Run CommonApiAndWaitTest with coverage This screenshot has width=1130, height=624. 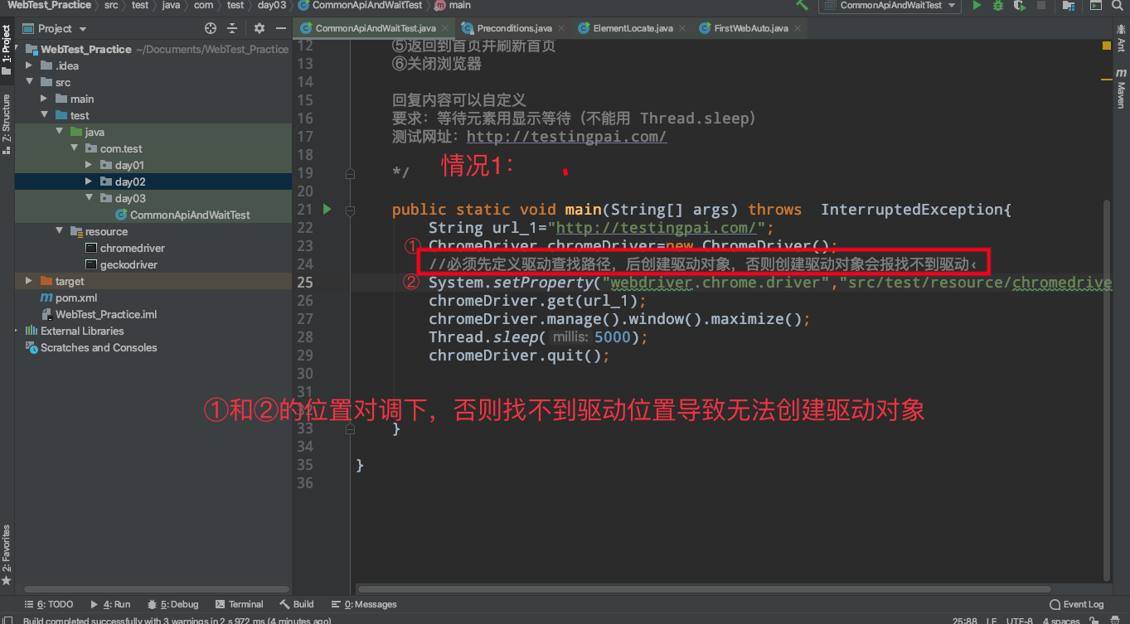(x=1018, y=6)
